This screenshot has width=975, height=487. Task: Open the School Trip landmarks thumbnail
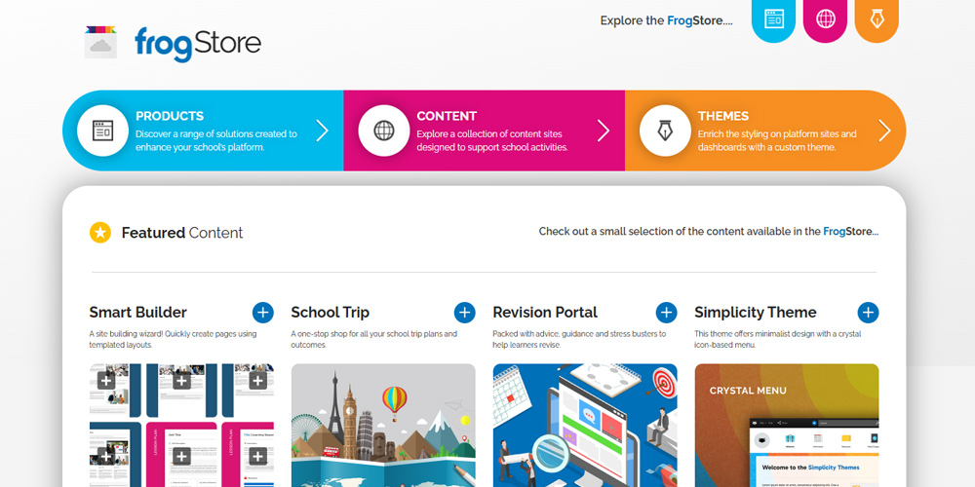click(383, 426)
